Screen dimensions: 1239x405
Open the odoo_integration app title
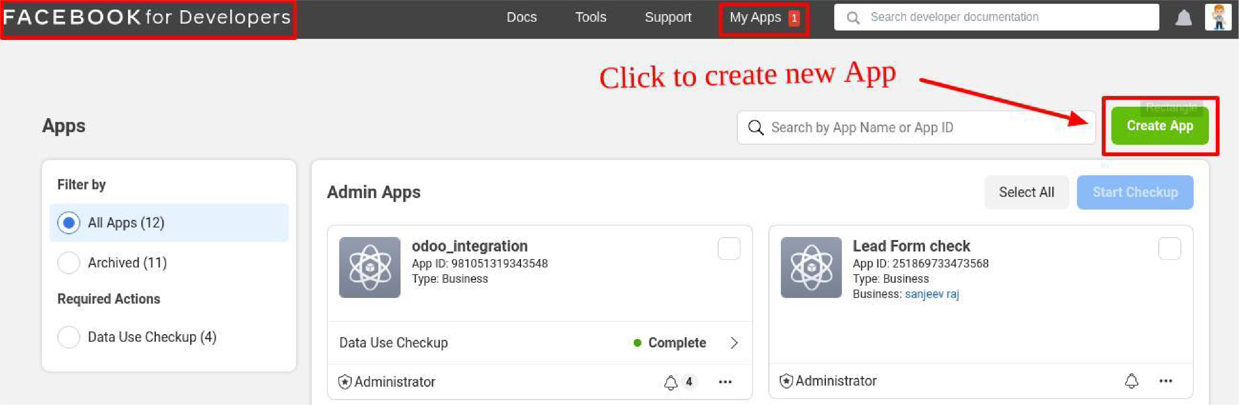(x=470, y=246)
